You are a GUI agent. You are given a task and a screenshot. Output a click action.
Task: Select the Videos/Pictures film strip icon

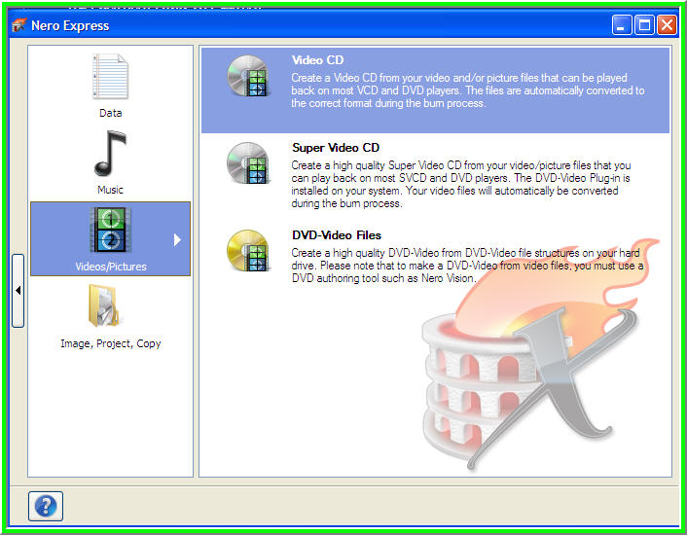[x=110, y=230]
